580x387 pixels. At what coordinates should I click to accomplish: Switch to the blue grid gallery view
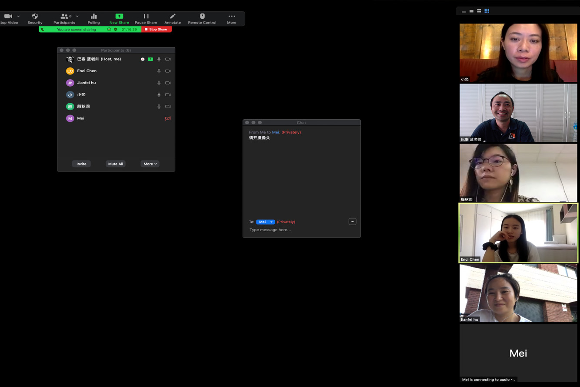pyautogui.click(x=487, y=11)
